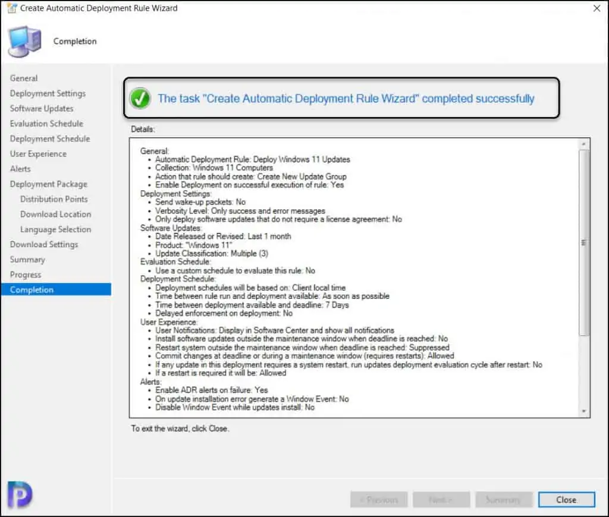Open the Deployment Schedule page
609x517 pixels.
pyautogui.click(x=50, y=138)
